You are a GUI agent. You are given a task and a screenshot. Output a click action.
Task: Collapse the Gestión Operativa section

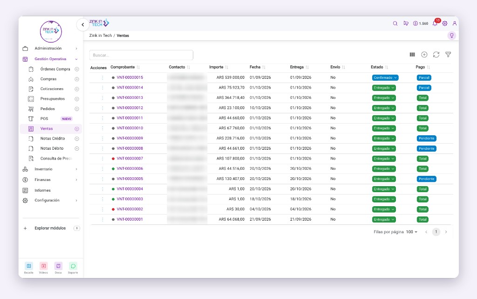(50, 59)
